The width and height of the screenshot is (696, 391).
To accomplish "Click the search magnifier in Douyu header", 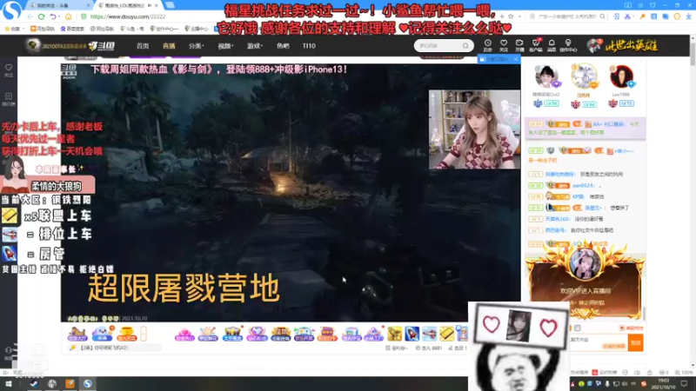I will (x=465, y=46).
